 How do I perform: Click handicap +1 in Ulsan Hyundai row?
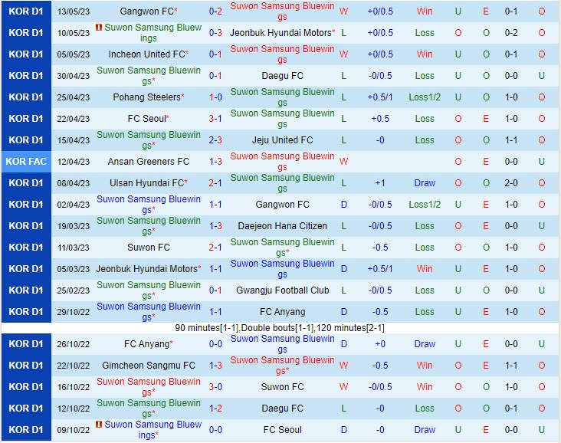pyautogui.click(x=380, y=183)
